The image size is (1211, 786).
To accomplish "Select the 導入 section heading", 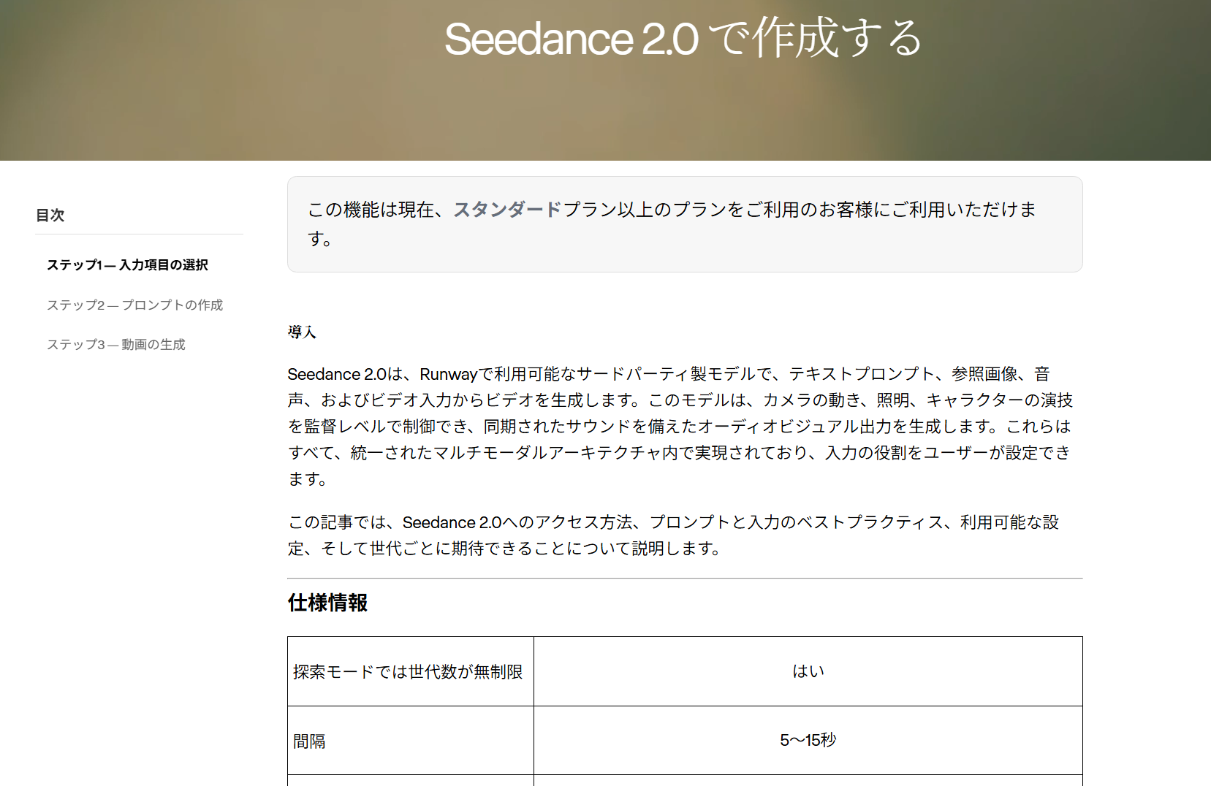I will pyautogui.click(x=302, y=332).
